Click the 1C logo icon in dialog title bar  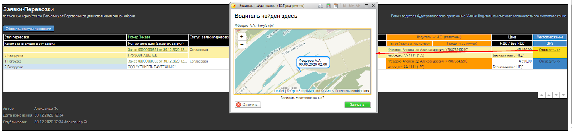click(233, 6)
